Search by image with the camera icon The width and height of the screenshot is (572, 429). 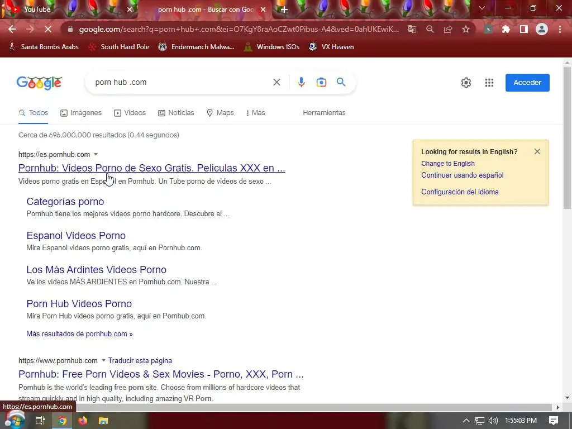click(321, 82)
